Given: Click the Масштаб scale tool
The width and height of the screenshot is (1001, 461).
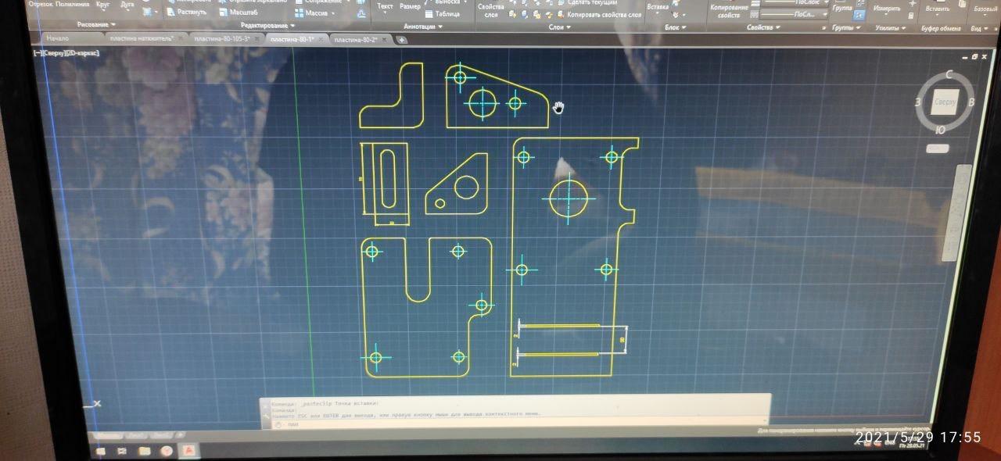Looking at the screenshot, I should click(237, 12).
